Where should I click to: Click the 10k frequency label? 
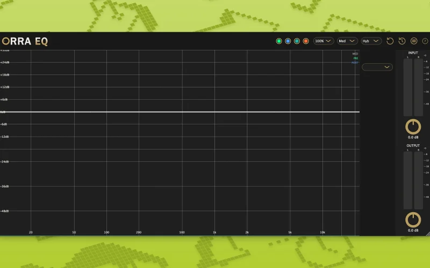click(322, 233)
